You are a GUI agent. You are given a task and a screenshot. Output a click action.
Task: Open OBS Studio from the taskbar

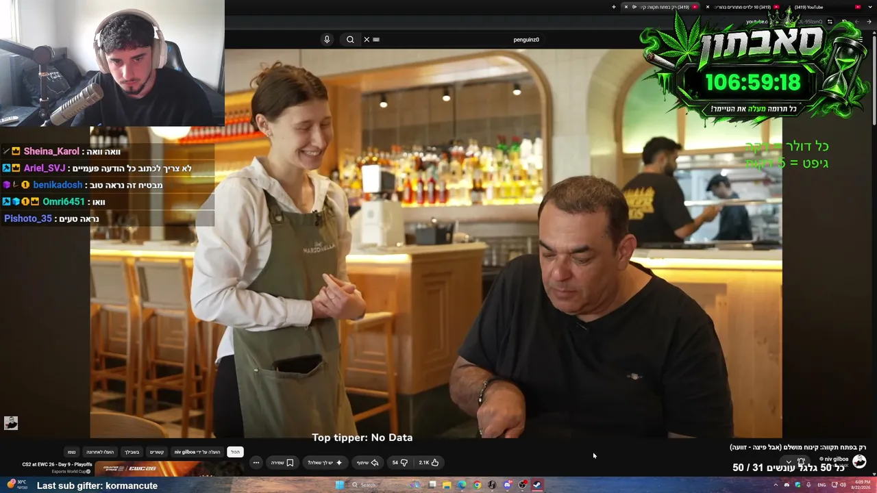(x=522, y=485)
